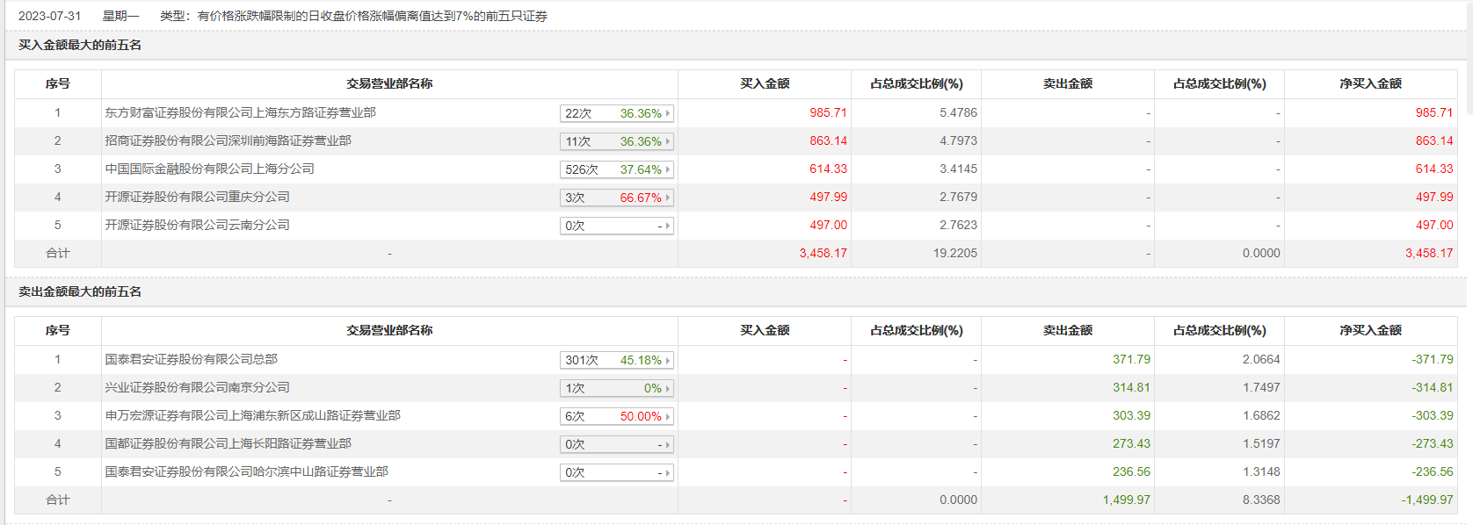Screen dimensions: 1473x525
Task: Select 开源证券股份有限公司重庆分公司
Action: pyautogui.click(x=197, y=197)
